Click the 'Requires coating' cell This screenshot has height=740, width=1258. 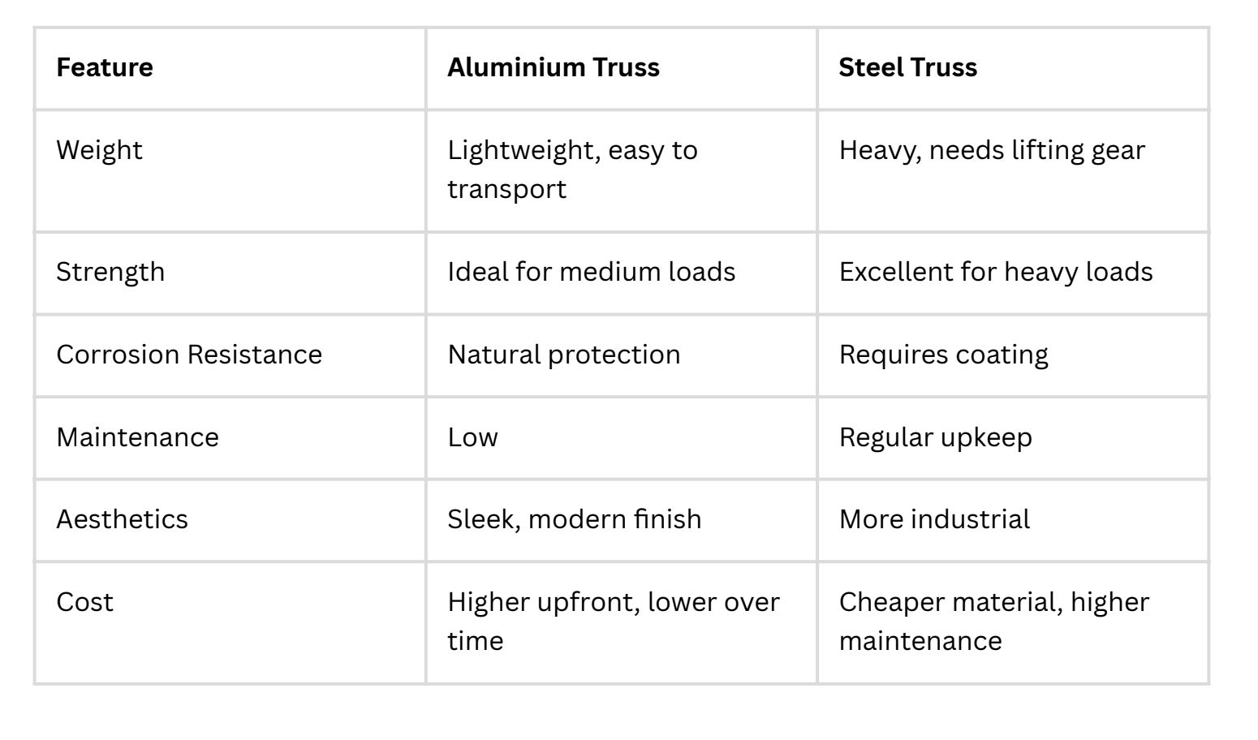943,355
